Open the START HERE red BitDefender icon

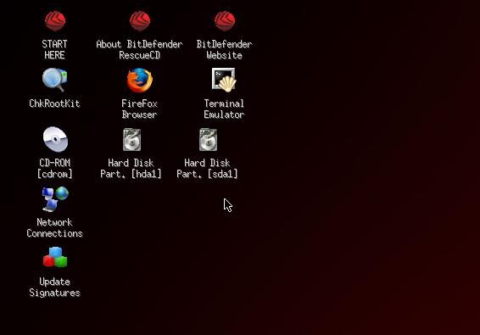click(x=55, y=21)
